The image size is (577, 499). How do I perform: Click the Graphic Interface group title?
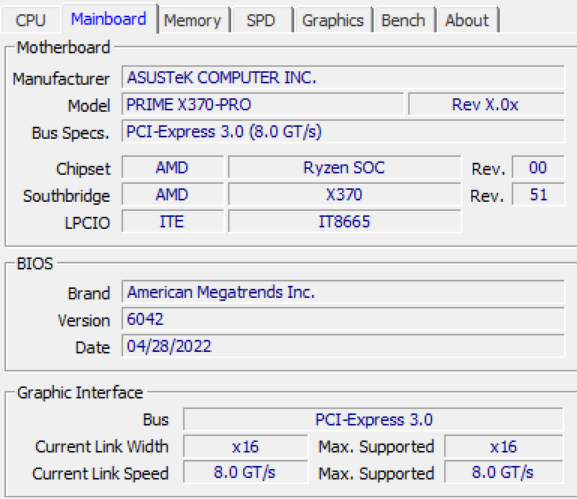click(80, 392)
